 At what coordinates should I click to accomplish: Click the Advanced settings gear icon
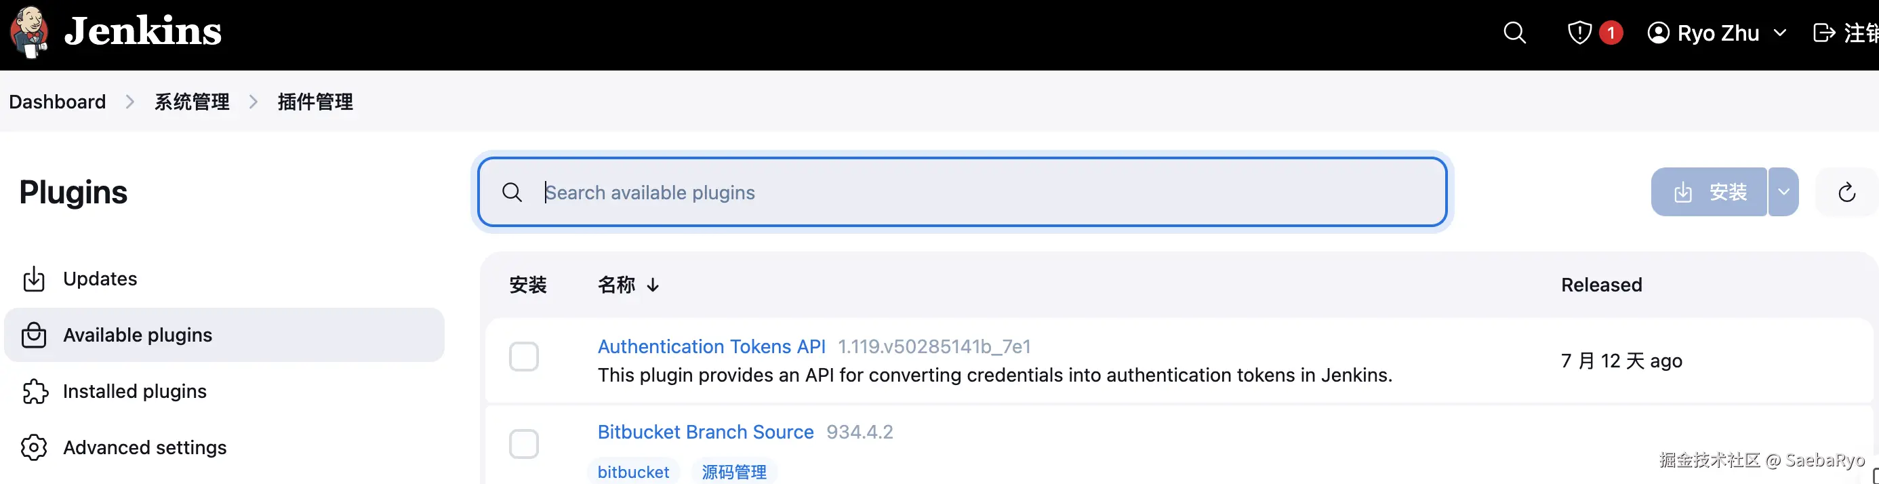coord(35,447)
